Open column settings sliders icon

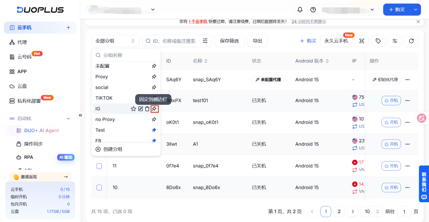tap(395, 41)
